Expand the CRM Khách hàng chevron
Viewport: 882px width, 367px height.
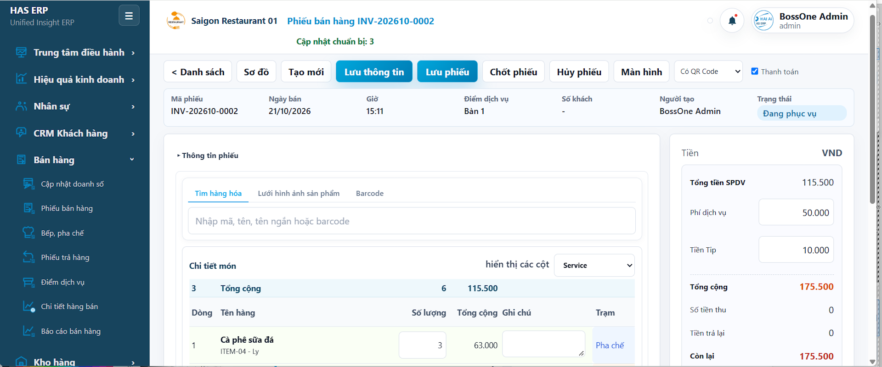tap(133, 133)
